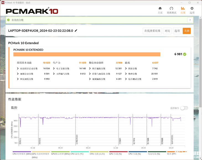
Task: Click the ? help button in score banner
Action: [x=190, y=20]
